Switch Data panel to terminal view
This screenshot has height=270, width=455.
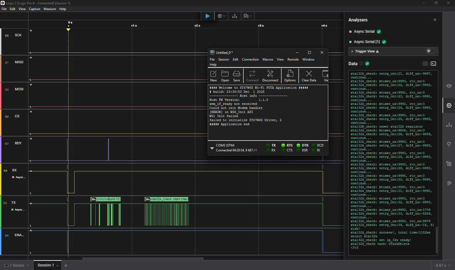(x=434, y=64)
